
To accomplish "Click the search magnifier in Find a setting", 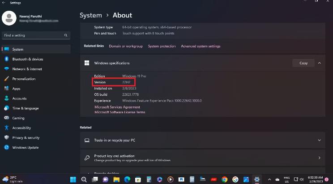I will (x=66, y=35).
